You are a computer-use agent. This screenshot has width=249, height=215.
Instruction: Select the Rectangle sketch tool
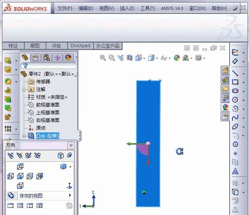pyautogui.click(x=235, y=82)
